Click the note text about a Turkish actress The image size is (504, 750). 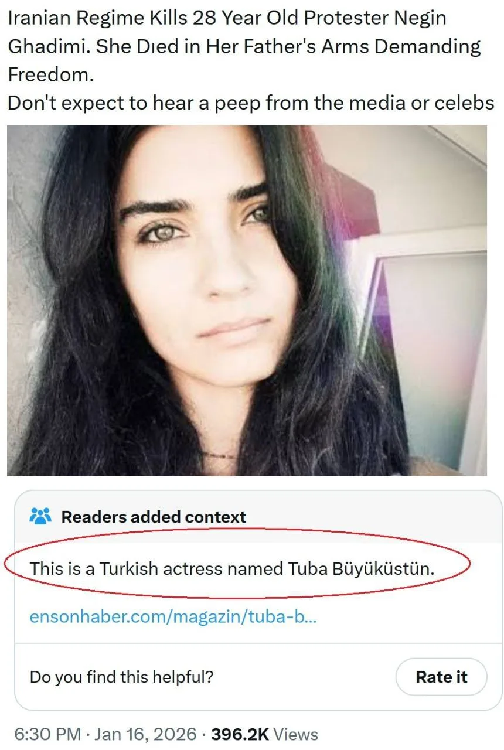point(232,568)
